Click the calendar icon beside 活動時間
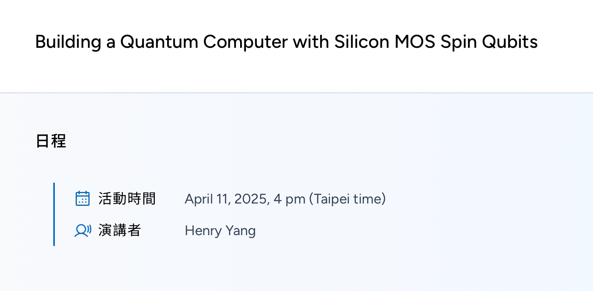 82,198
